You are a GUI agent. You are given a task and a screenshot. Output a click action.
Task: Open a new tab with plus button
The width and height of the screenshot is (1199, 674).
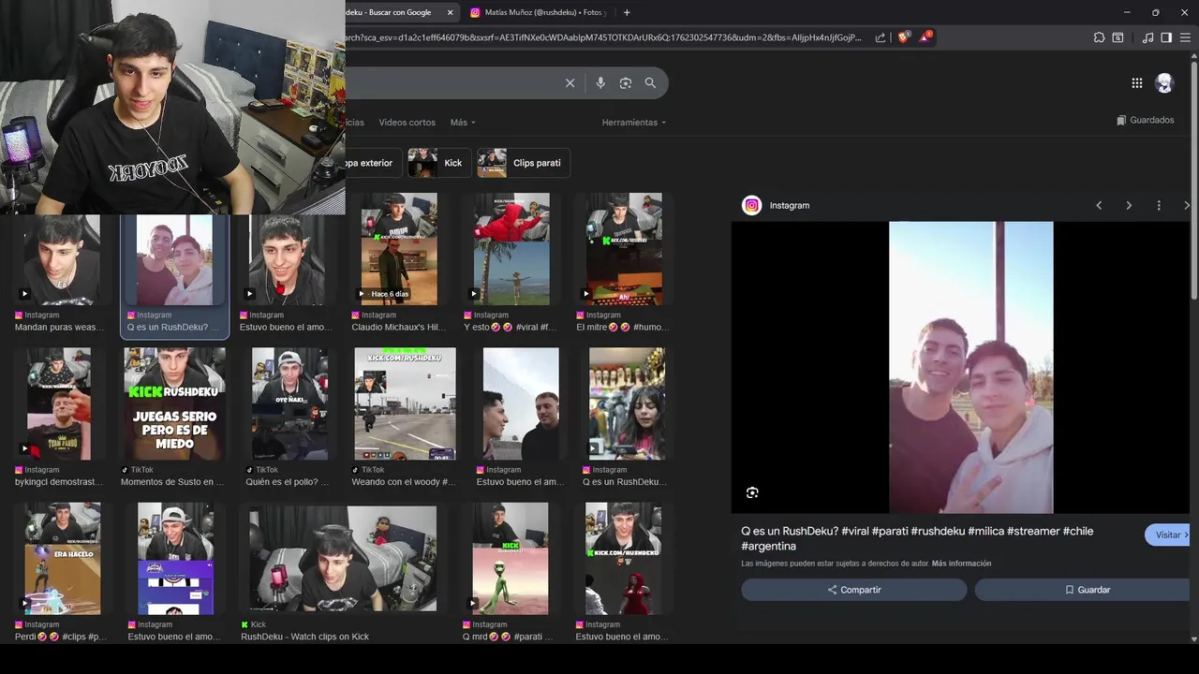627,12
